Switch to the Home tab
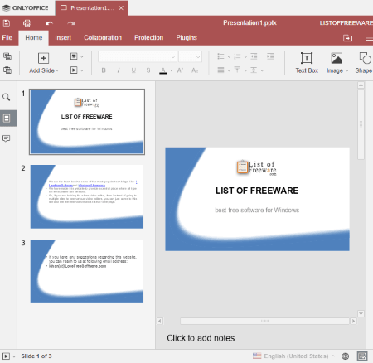Screen dimensions: 373x363 point(34,38)
